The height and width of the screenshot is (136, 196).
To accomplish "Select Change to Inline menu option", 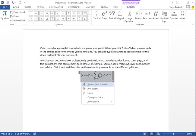I will pyautogui.click(x=98, y=97).
